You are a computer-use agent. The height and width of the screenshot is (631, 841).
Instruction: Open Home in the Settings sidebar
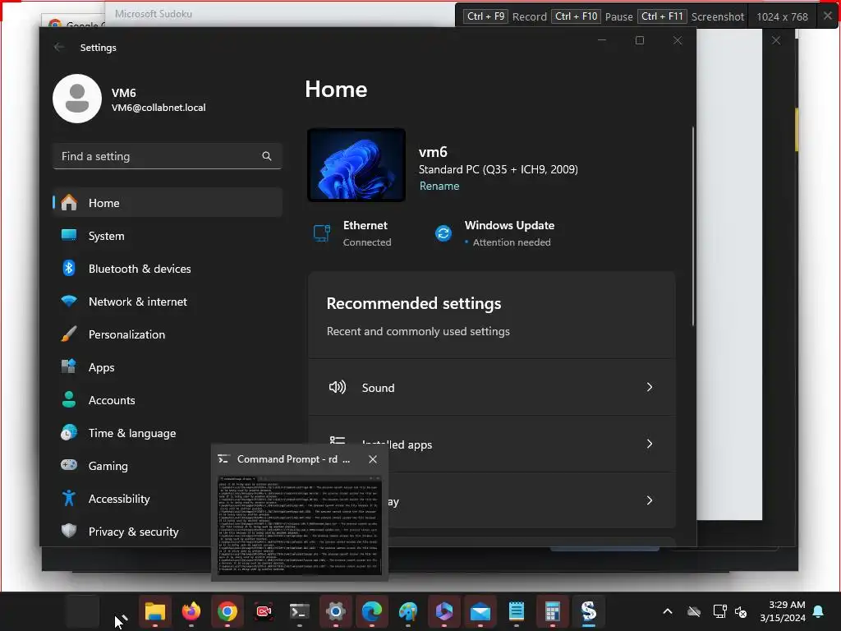[x=168, y=203]
